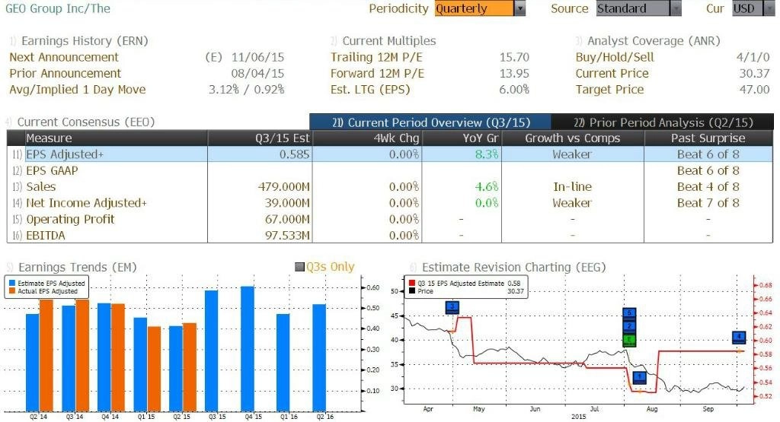Click the Next Announcement date 11/06/15
Viewport: 780px width, 422px height.
pos(257,57)
